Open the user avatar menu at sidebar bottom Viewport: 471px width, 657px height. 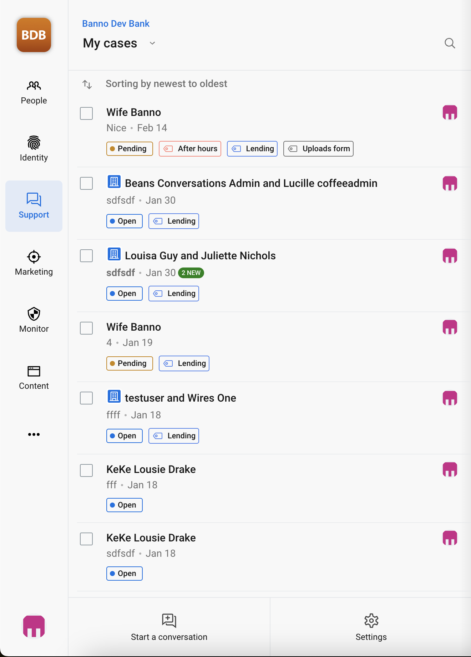(x=34, y=626)
